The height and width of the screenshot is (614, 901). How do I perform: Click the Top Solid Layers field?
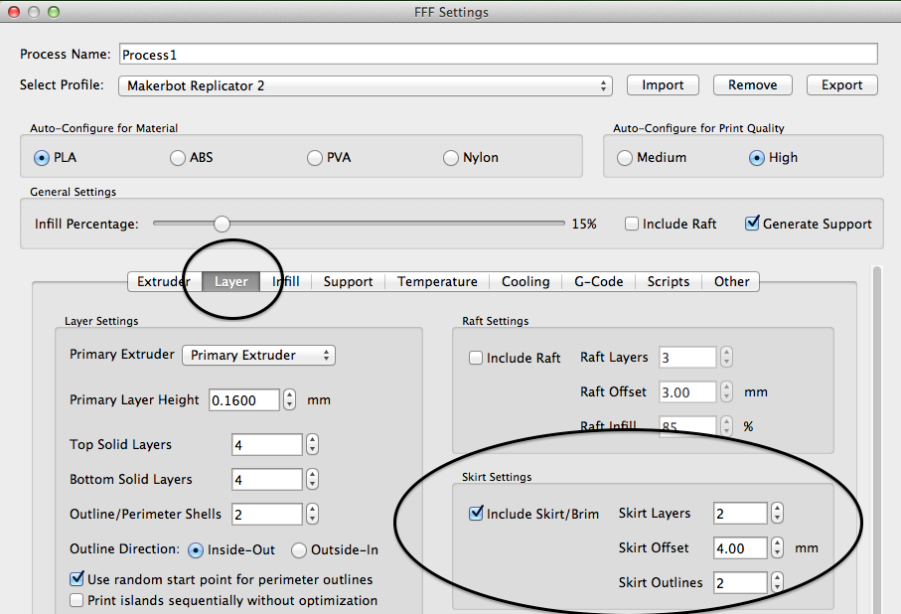[x=266, y=445]
